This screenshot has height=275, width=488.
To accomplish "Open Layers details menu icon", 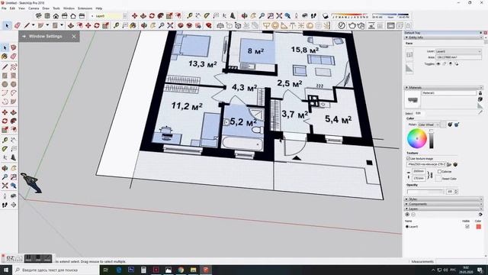I will tap(480, 214).
